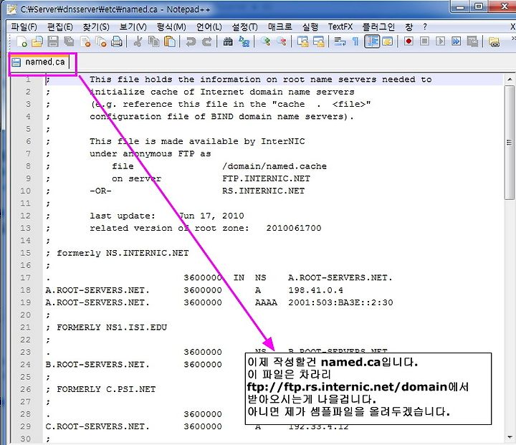Toggle the word wrap toolbar icon
Image resolution: width=516 pixels, height=445 pixels.
click(x=340, y=42)
